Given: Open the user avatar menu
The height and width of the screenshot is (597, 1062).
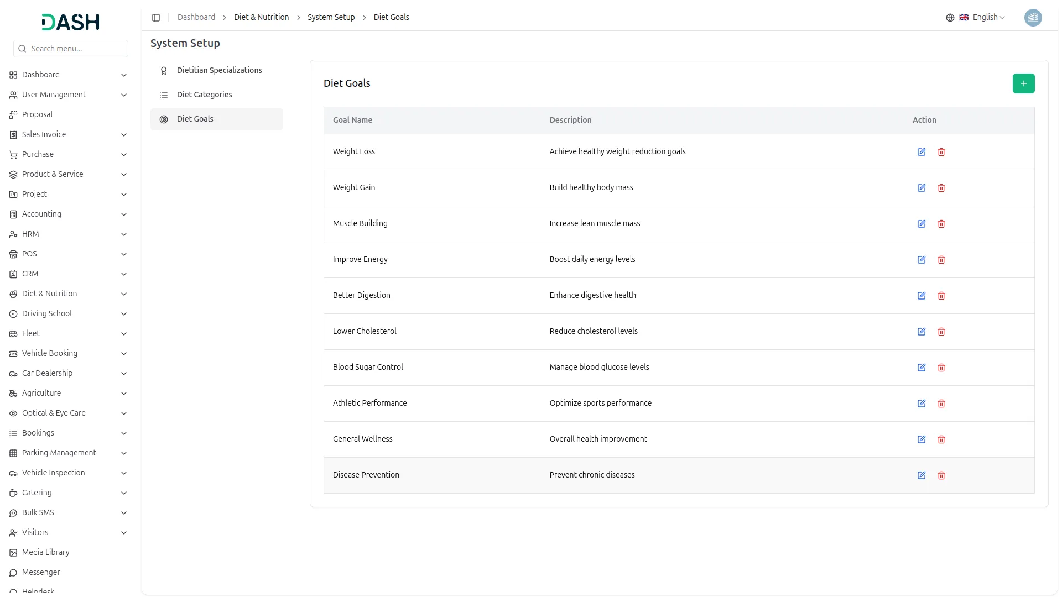Looking at the screenshot, I should 1033,18.
